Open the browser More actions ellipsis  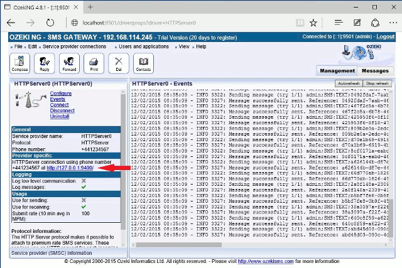(x=393, y=23)
